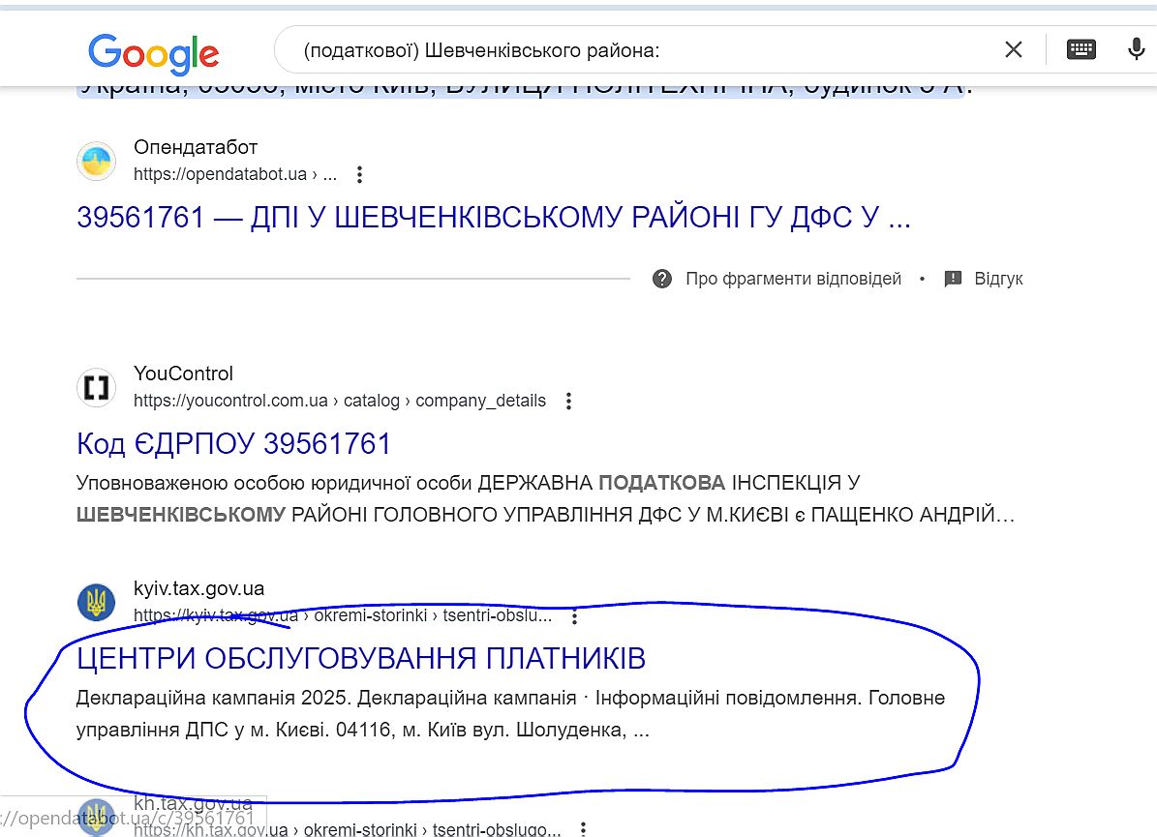Click the Про фрагменти відповідей link
Screen dimensions: 1157x837
point(793,279)
